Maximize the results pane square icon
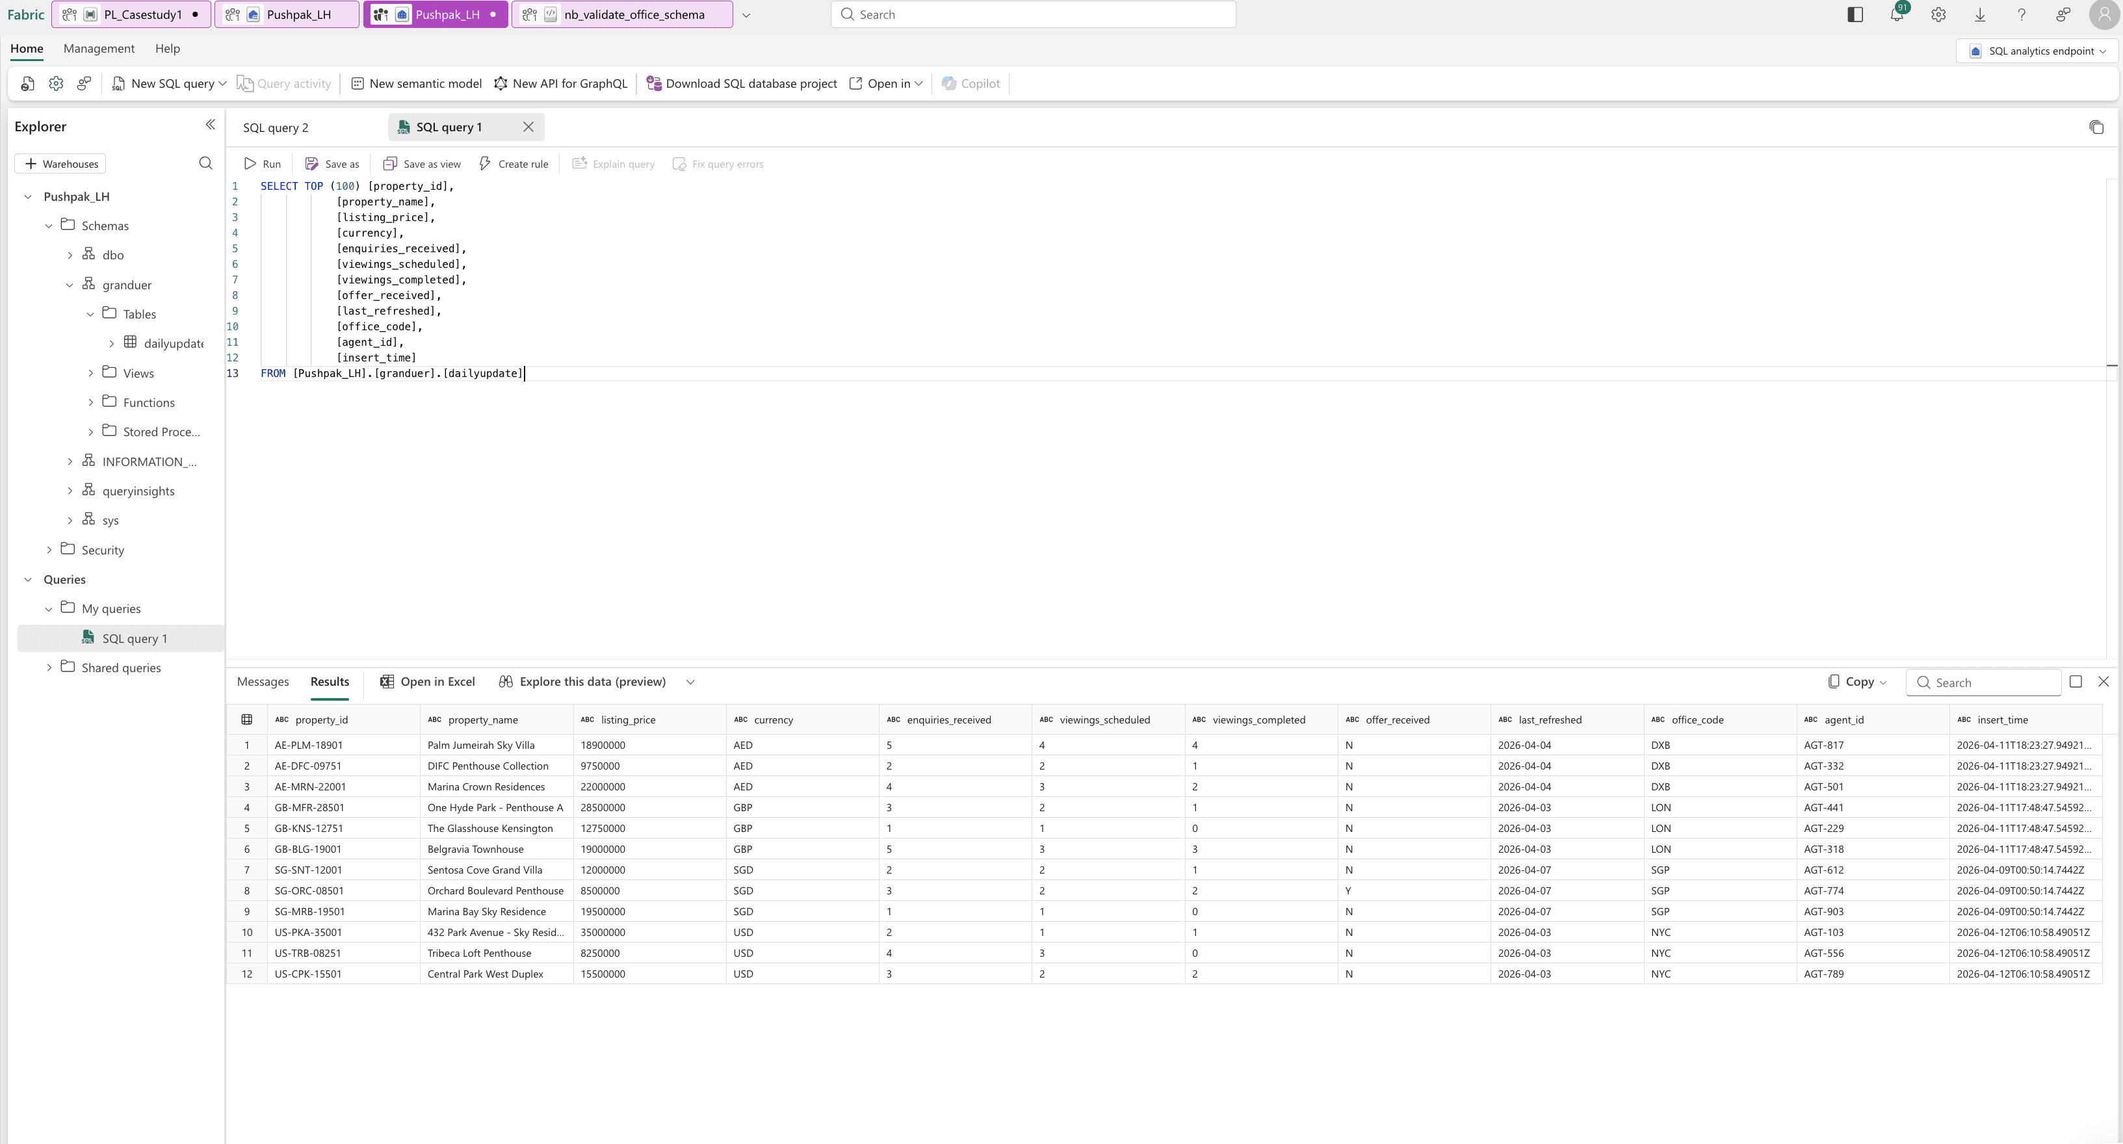Screen dimensions: 2123x1144 (2075, 682)
